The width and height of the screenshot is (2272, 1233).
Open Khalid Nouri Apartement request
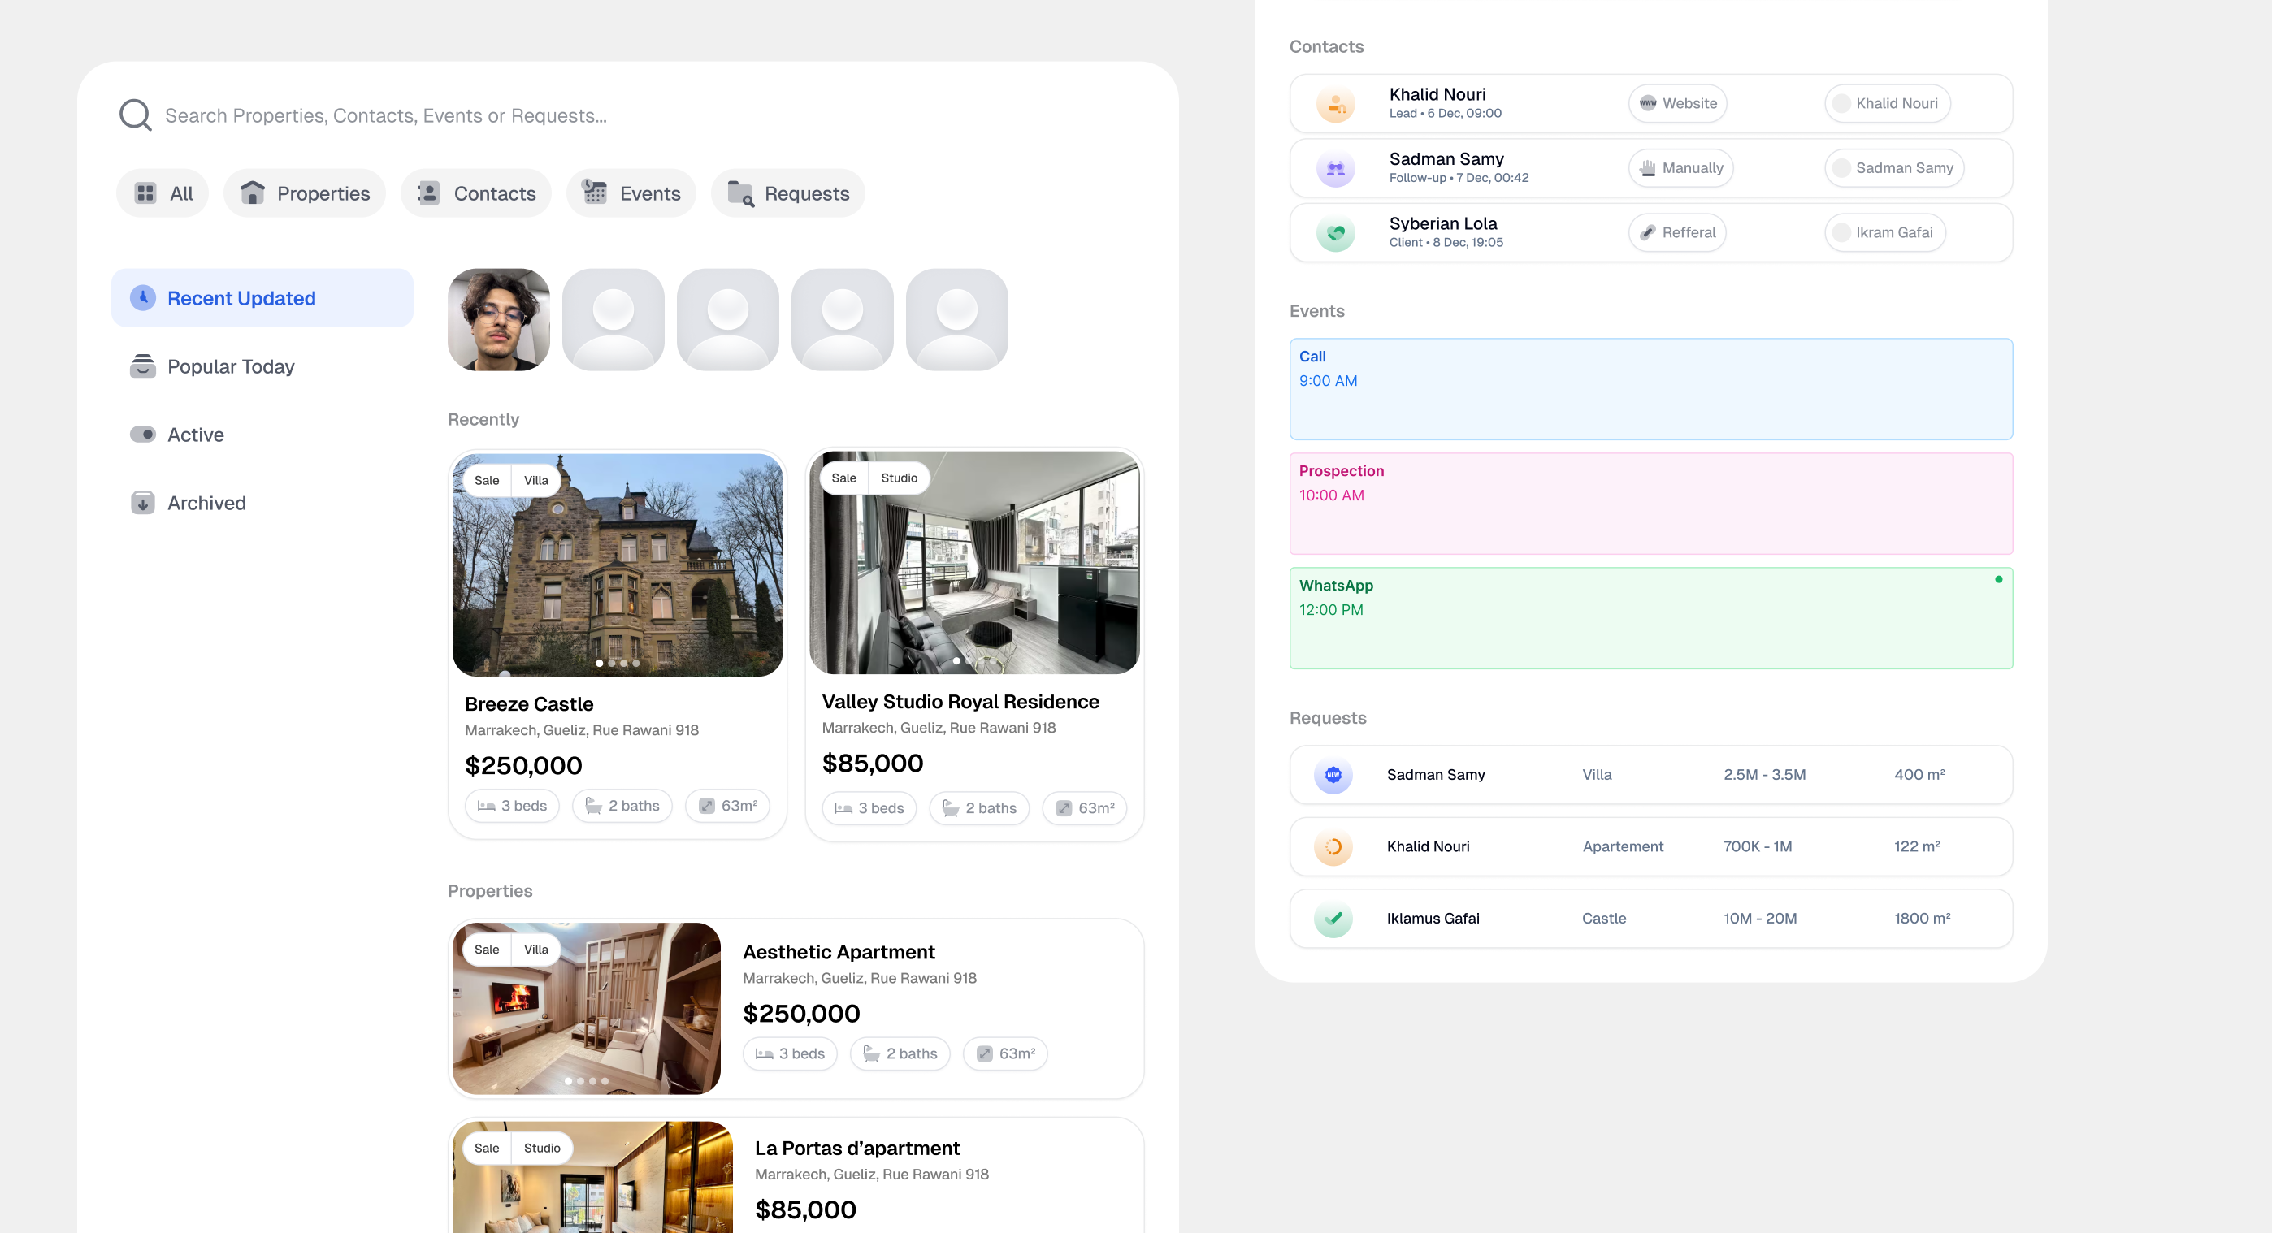coord(1651,846)
